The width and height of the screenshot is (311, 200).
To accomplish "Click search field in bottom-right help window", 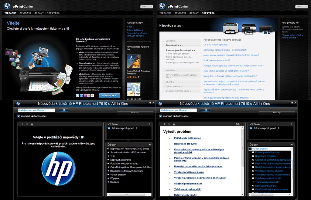I will point(178,110).
